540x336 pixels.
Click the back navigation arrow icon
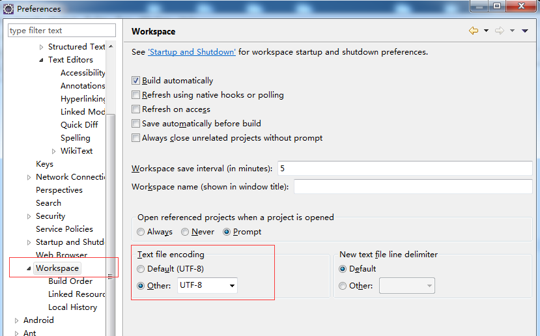click(473, 31)
